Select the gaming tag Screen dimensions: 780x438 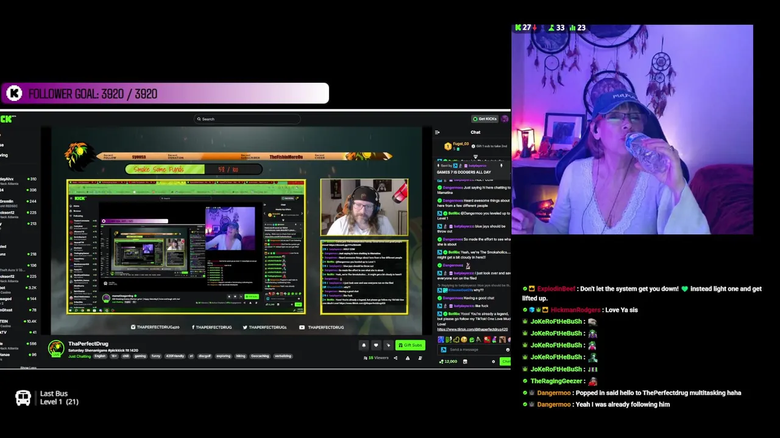(x=140, y=356)
